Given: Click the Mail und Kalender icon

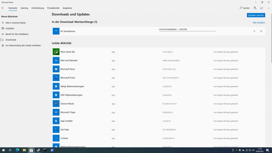Looking at the screenshot, I should coord(56,61).
